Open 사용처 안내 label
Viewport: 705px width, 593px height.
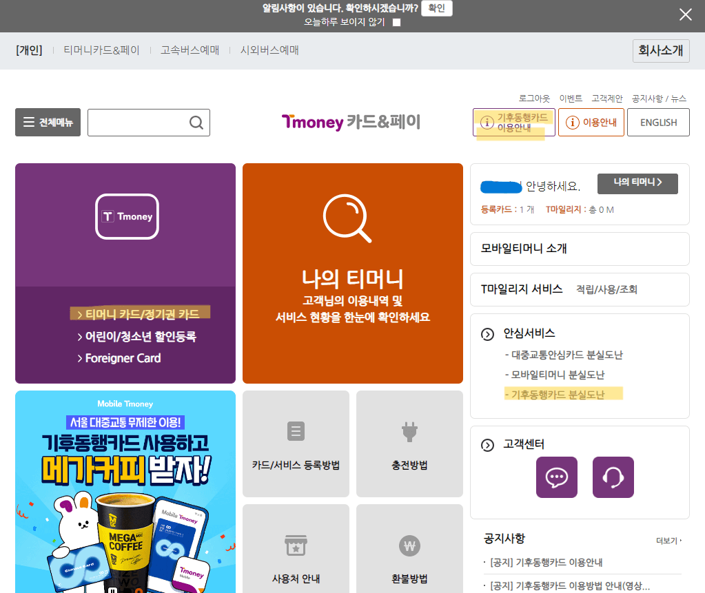coord(296,579)
